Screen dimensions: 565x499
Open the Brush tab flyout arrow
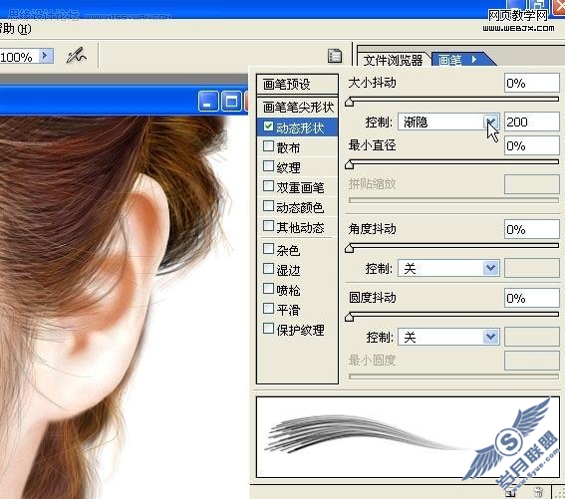474,59
